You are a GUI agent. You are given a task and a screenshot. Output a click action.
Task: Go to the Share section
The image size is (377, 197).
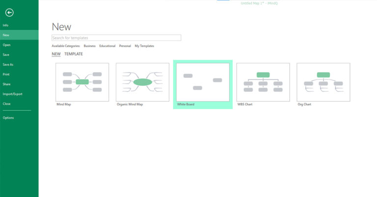click(x=6, y=84)
